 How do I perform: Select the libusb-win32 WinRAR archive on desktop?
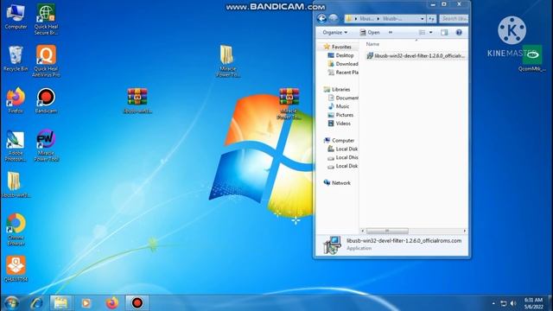[137, 101]
